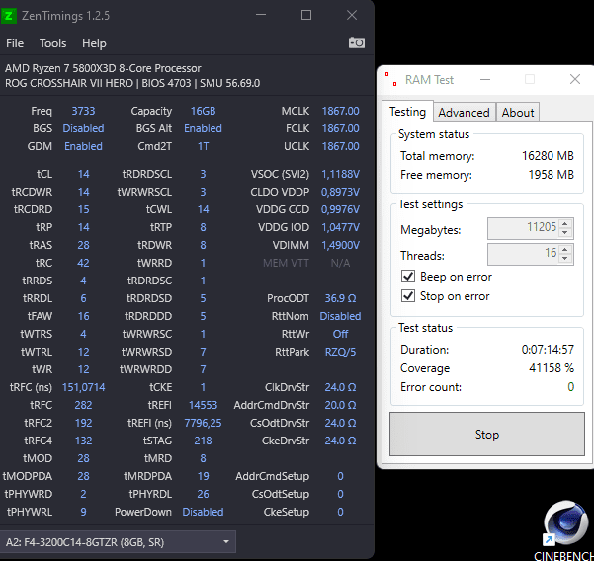Click the tRFC (ns) value 151,0714

click(83, 387)
